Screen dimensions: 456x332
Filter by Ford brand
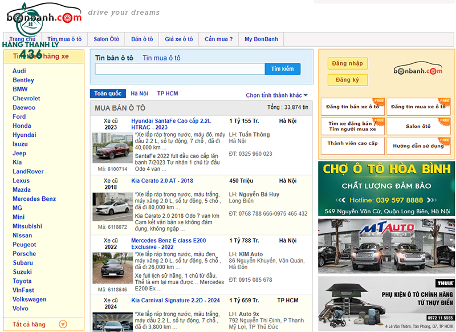click(x=19, y=117)
